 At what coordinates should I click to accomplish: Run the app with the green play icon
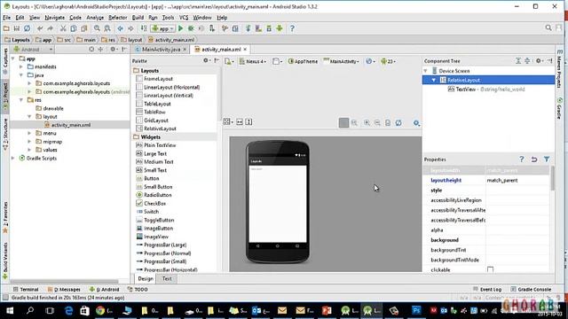point(180,28)
